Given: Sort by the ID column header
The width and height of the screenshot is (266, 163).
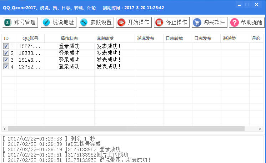Looking at the screenshot, I should tap(9, 39).
